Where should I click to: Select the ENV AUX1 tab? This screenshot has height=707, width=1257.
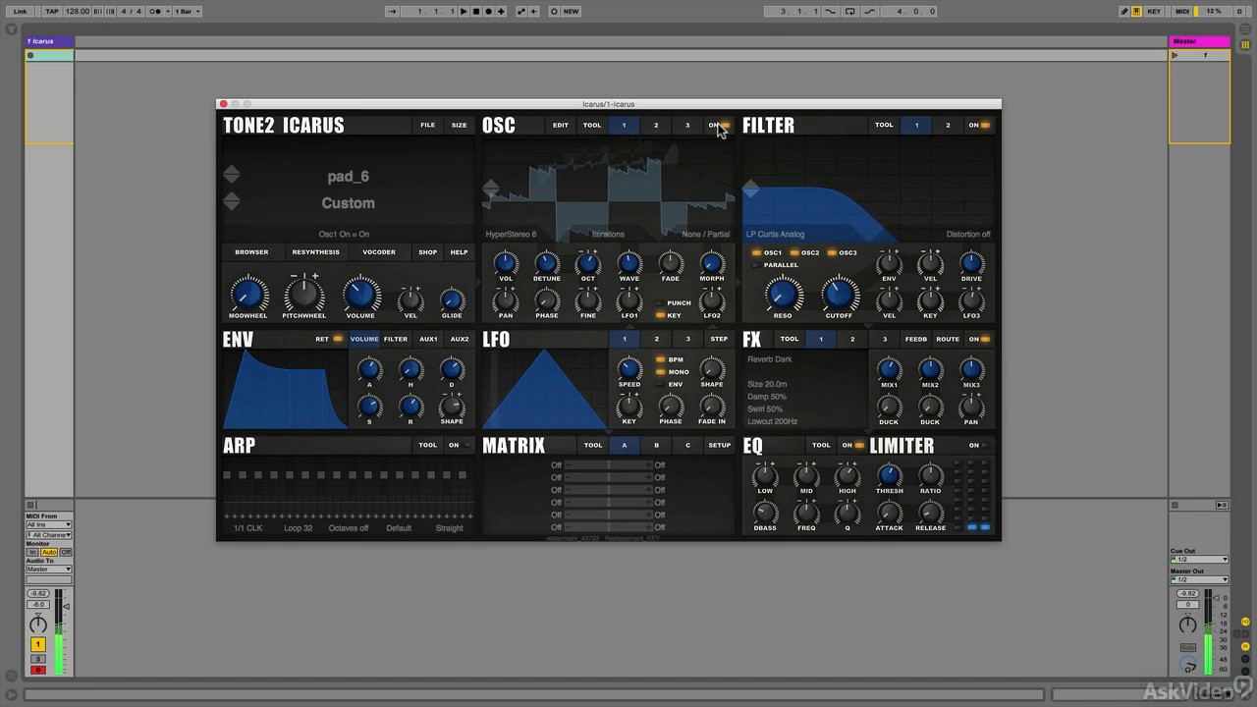(428, 339)
